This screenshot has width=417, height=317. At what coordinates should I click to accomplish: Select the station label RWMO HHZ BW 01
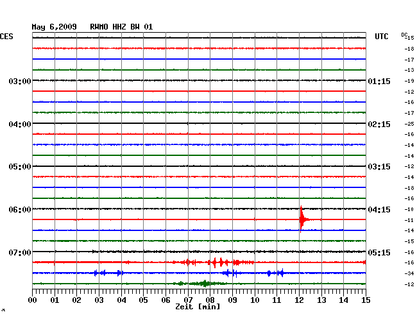click(121, 27)
